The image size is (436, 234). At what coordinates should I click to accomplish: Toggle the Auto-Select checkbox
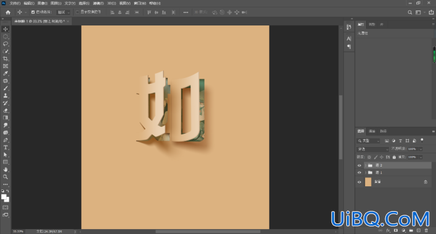click(33, 12)
